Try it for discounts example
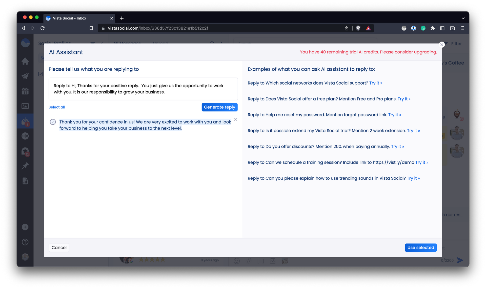The image size is (486, 287). coord(397,147)
